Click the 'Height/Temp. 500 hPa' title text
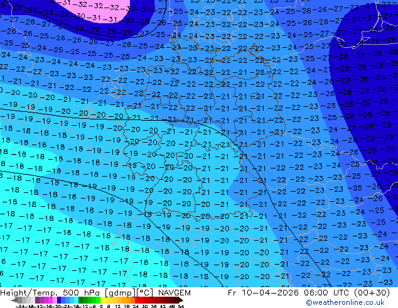 coord(51,293)
